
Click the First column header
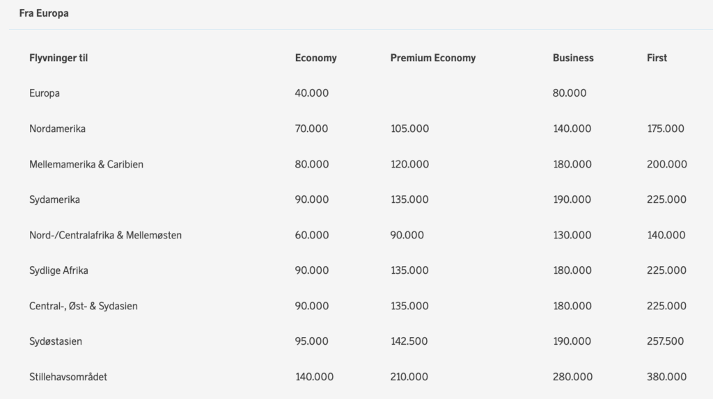tap(657, 58)
